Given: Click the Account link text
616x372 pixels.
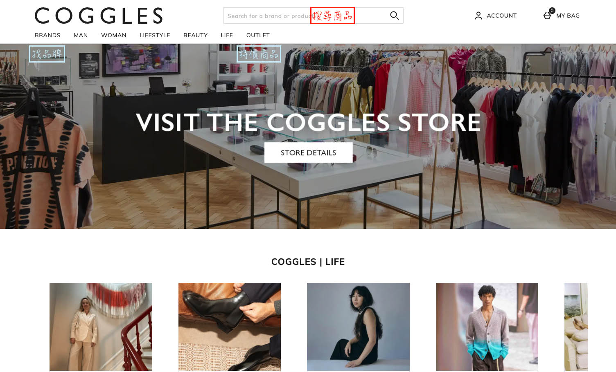Looking at the screenshot, I should coord(501,16).
